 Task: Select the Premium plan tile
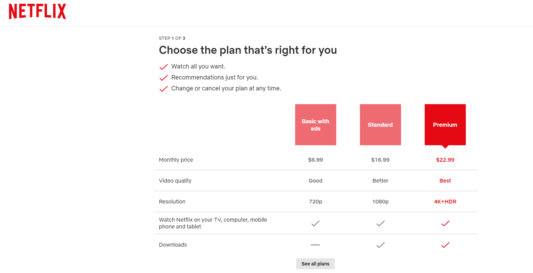pyautogui.click(x=445, y=125)
